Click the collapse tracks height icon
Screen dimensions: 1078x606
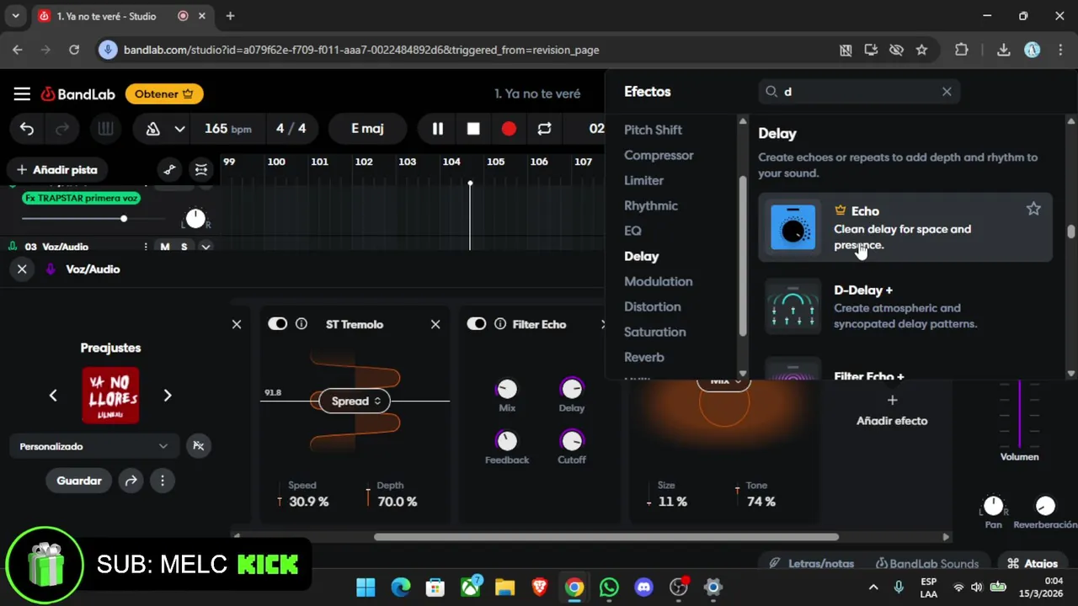pos(201,170)
